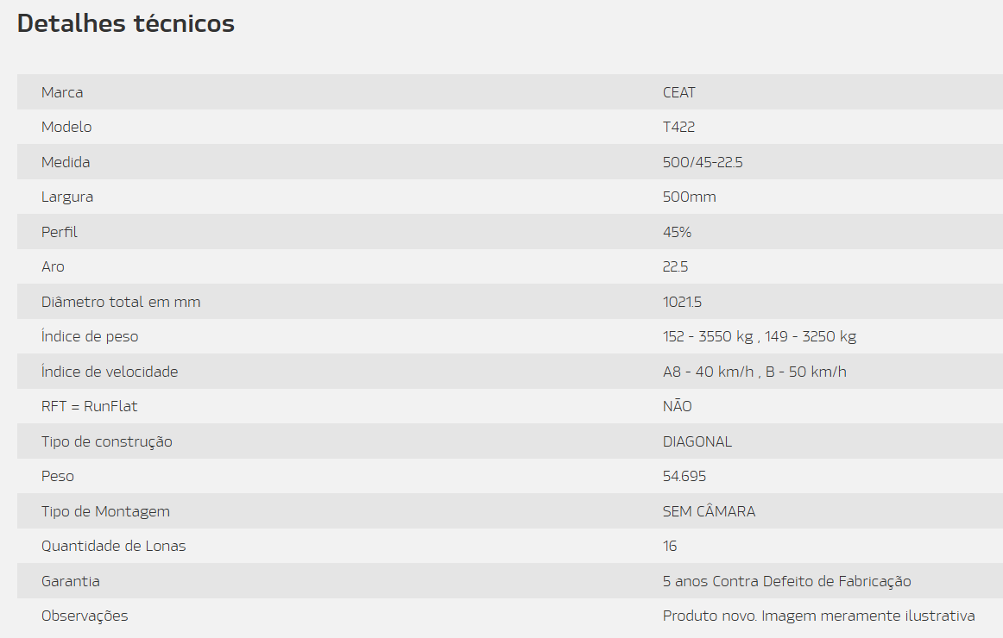Click the SEM CÂMARA mounting value

pyautogui.click(x=709, y=511)
